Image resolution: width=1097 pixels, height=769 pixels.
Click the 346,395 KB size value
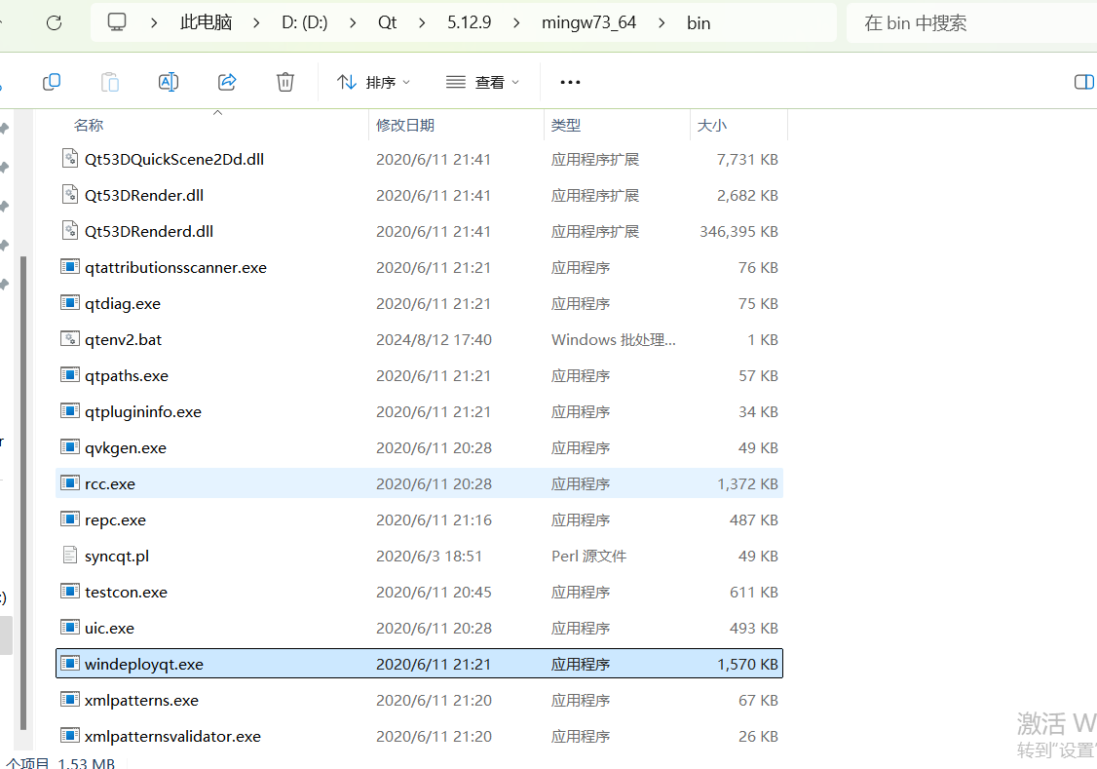(x=738, y=231)
